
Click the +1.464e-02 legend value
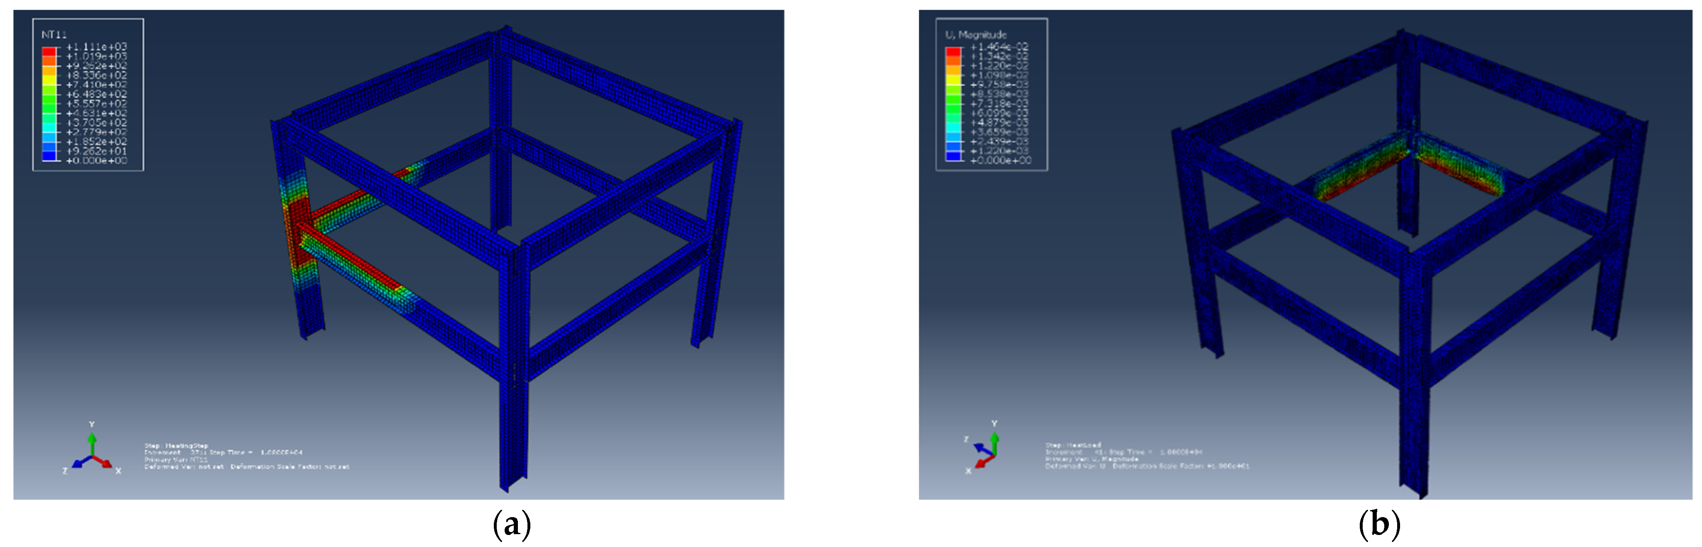pyautogui.click(x=999, y=47)
